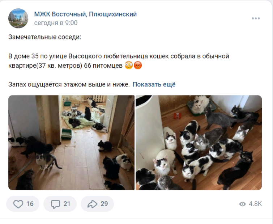Click the sentence about smell between floors
The image size is (273, 224).
[69, 84]
